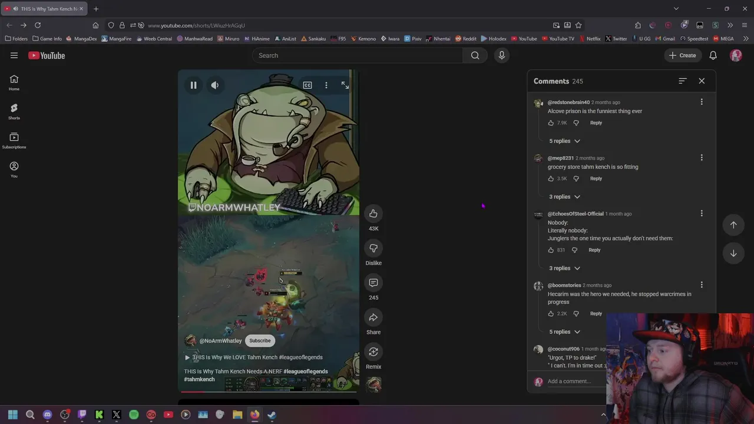Viewport: 754px width, 424px height.
Task: Enter fullscreen on the Short
Action: (345, 85)
